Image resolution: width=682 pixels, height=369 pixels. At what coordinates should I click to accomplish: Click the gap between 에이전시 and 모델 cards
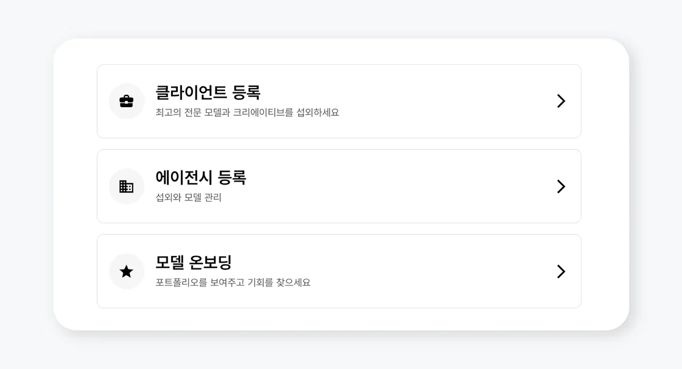339,229
